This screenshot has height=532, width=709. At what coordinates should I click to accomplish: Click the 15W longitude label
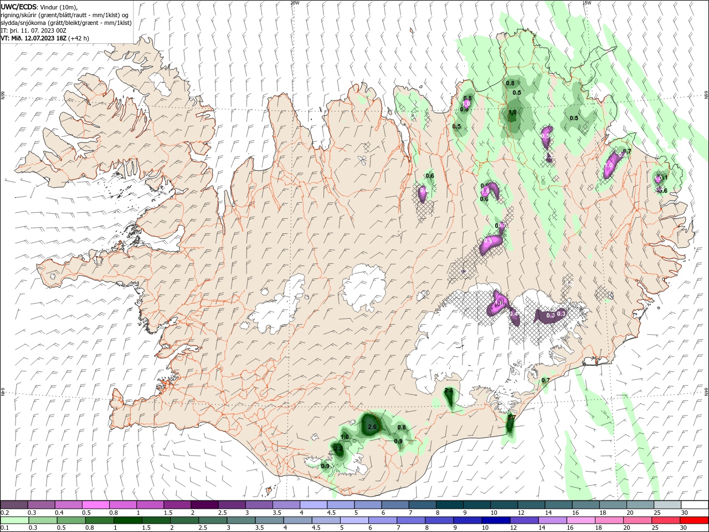(x=587, y=2)
